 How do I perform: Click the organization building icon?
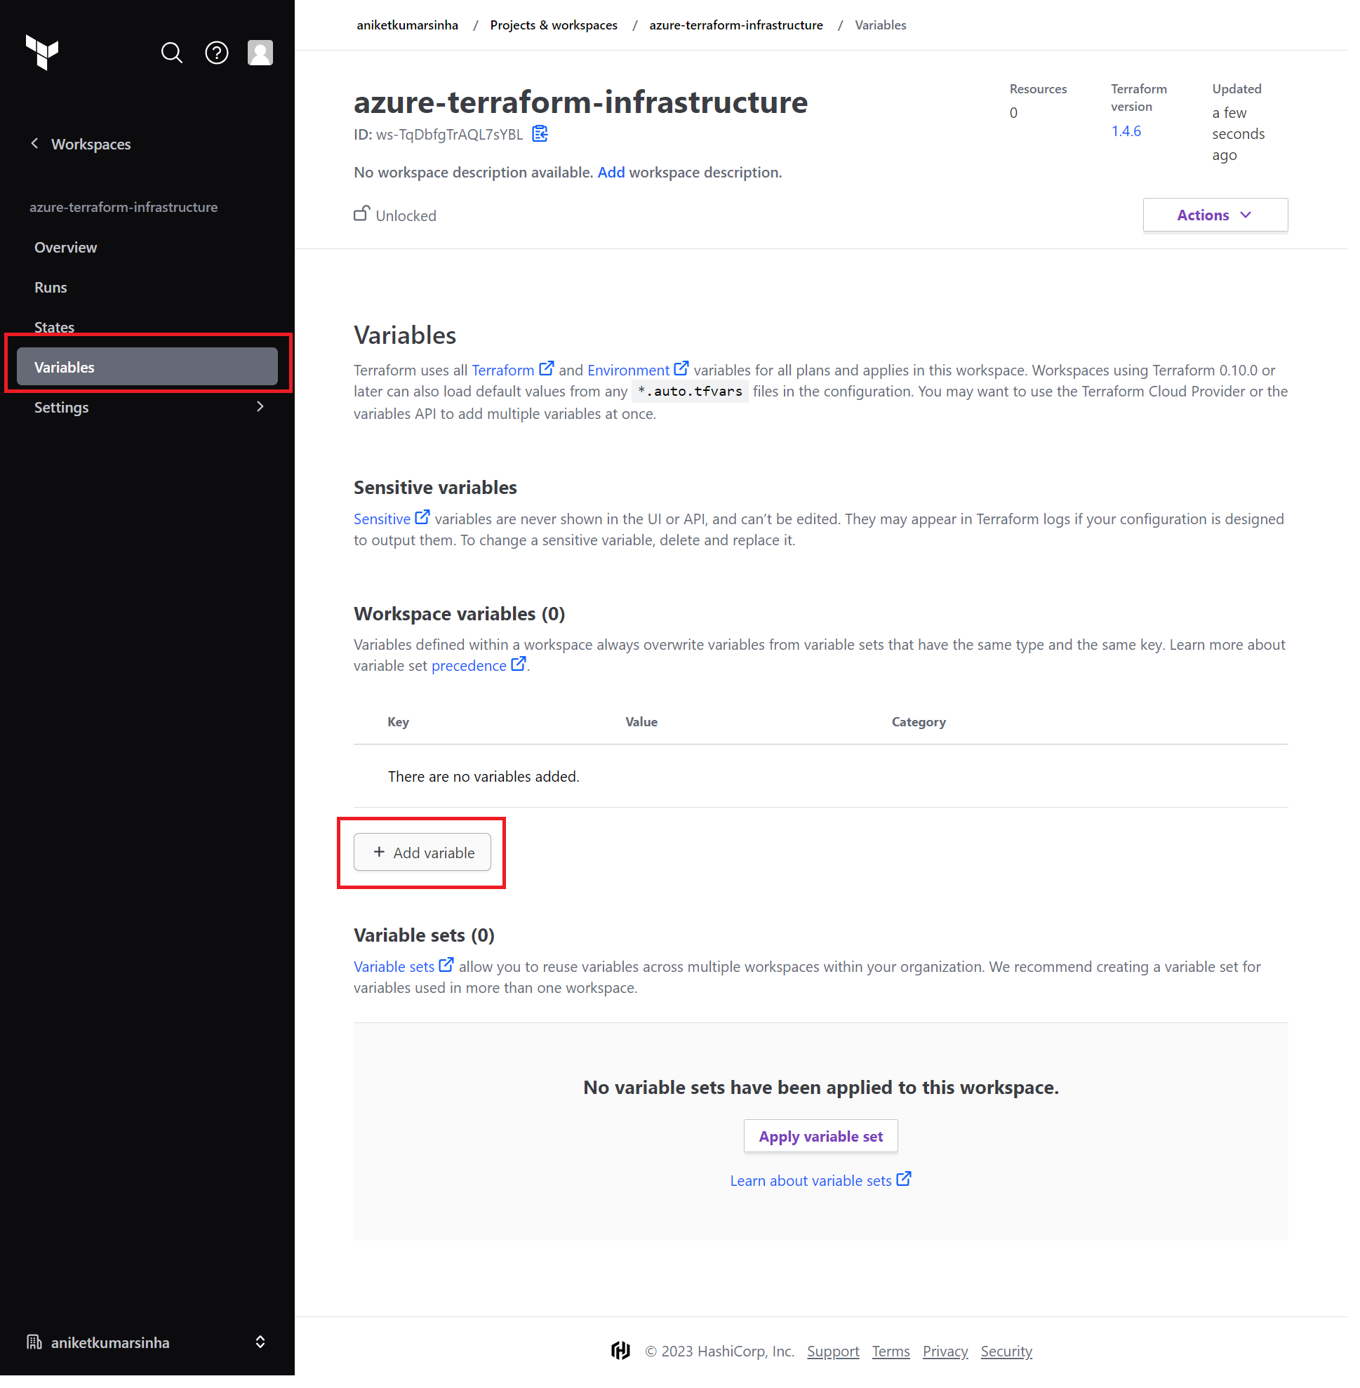tap(34, 1343)
